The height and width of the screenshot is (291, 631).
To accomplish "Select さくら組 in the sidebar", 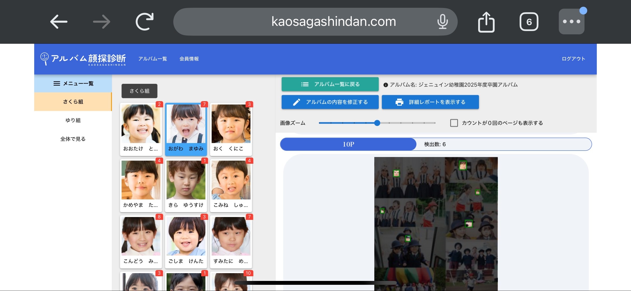I will (73, 102).
